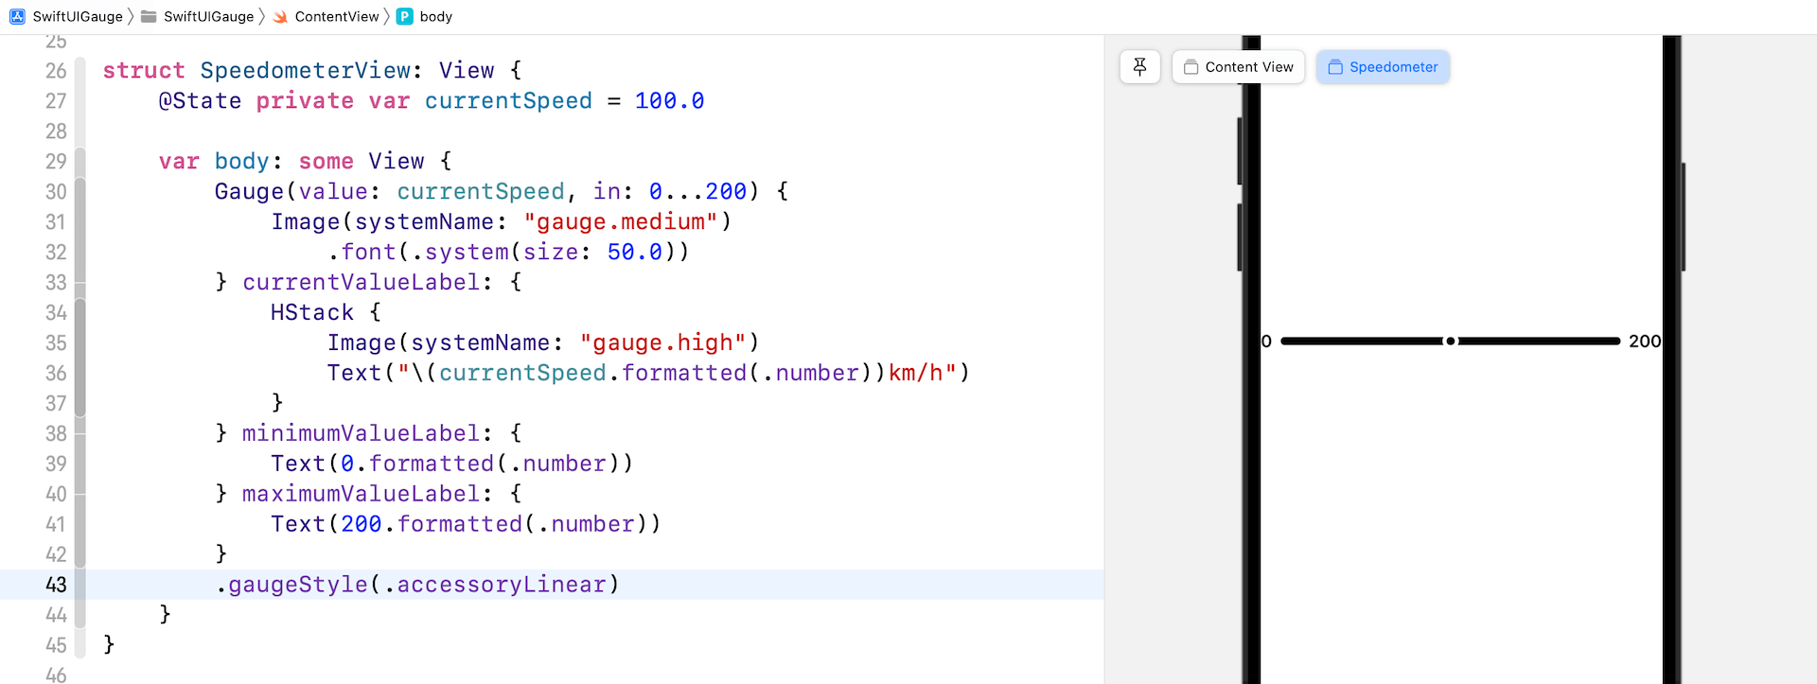Click the maximumValueLabel parameter
Viewport: 1817px width, 684px height.
(361, 494)
